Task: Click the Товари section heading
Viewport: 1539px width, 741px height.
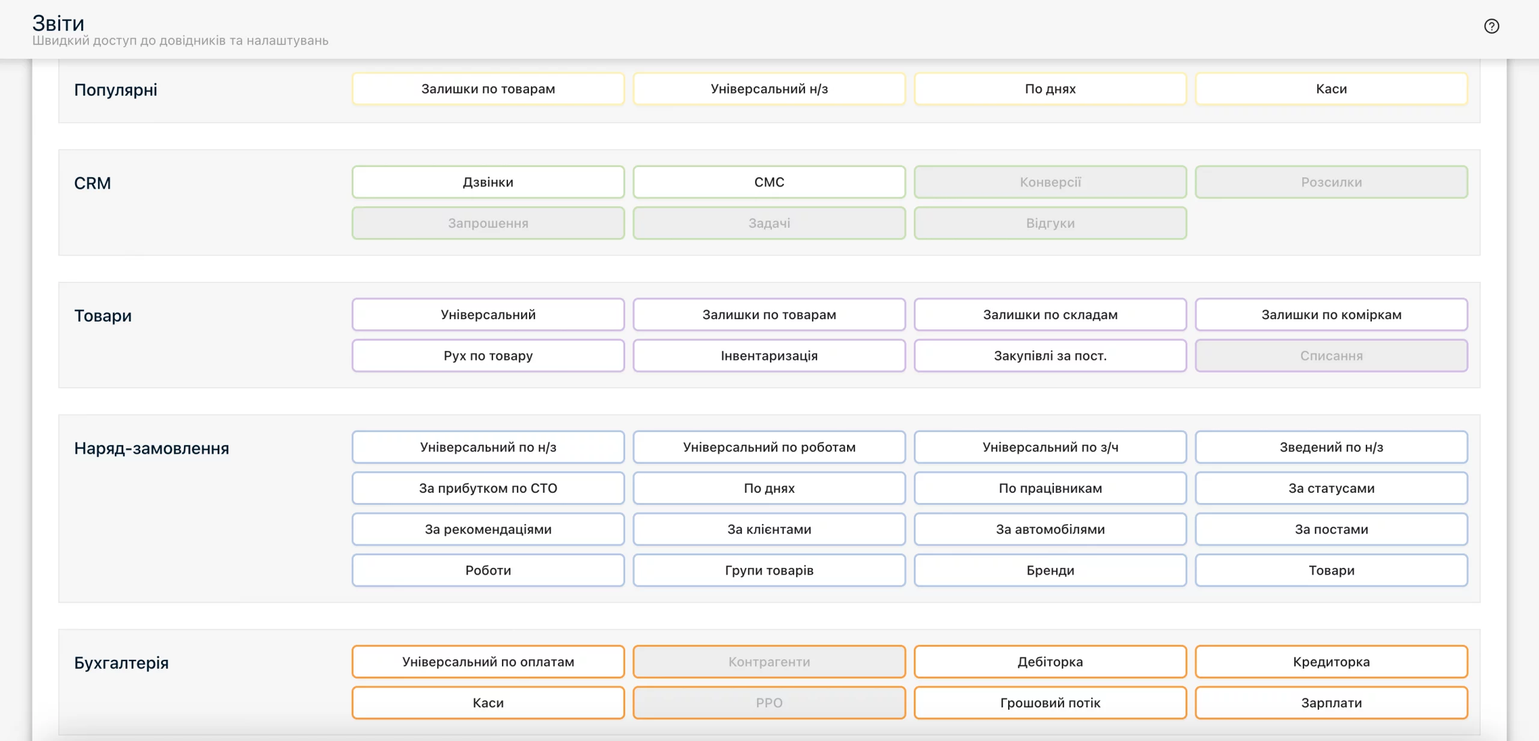Action: [x=103, y=316]
